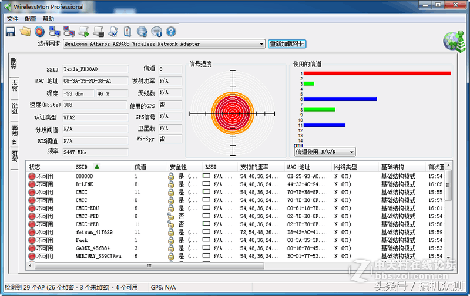Click the globe with checkmark toolbar icon

[x=142, y=32]
